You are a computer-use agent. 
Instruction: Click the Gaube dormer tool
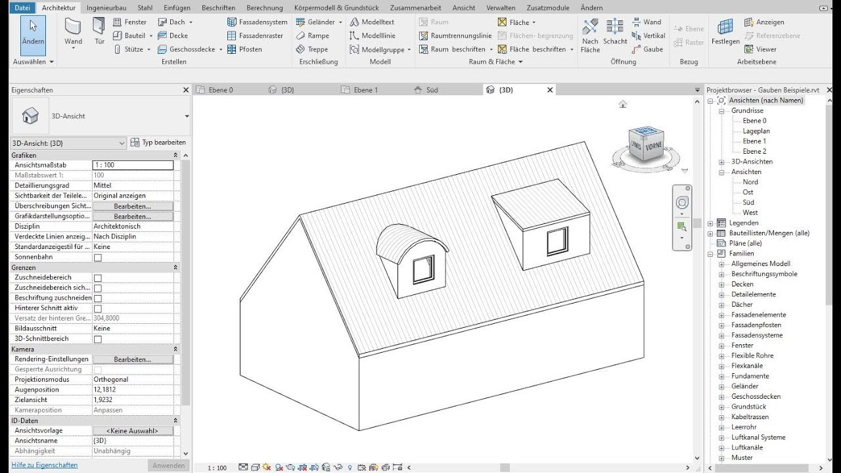point(647,49)
